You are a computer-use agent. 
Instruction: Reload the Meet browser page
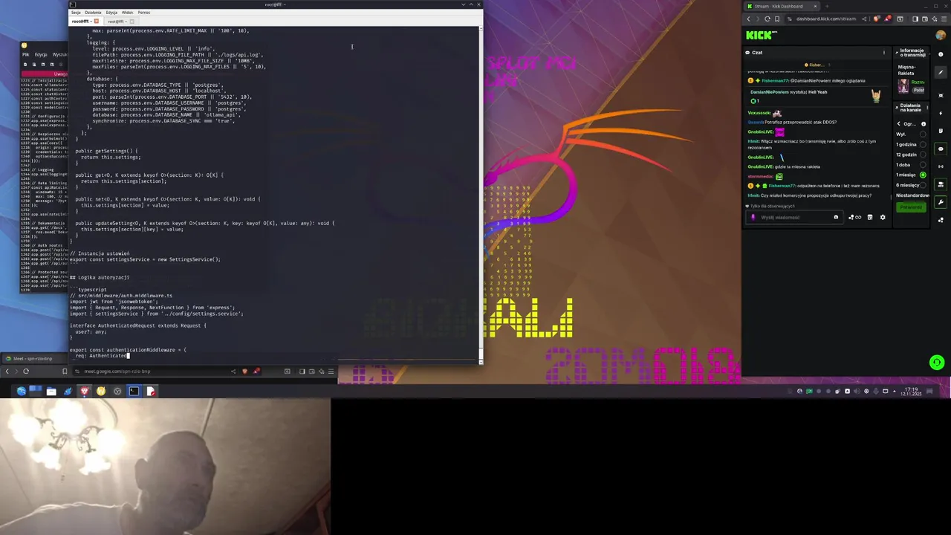click(x=26, y=371)
